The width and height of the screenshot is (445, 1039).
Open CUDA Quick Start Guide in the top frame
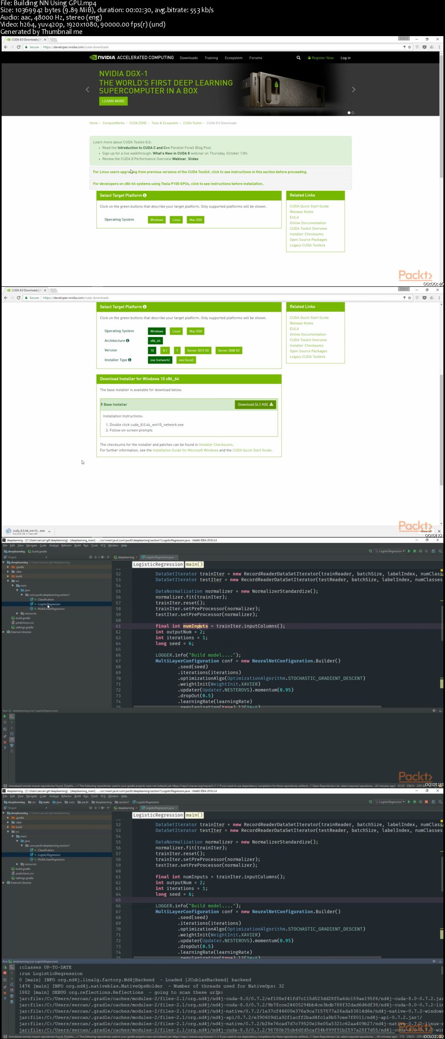(x=309, y=206)
